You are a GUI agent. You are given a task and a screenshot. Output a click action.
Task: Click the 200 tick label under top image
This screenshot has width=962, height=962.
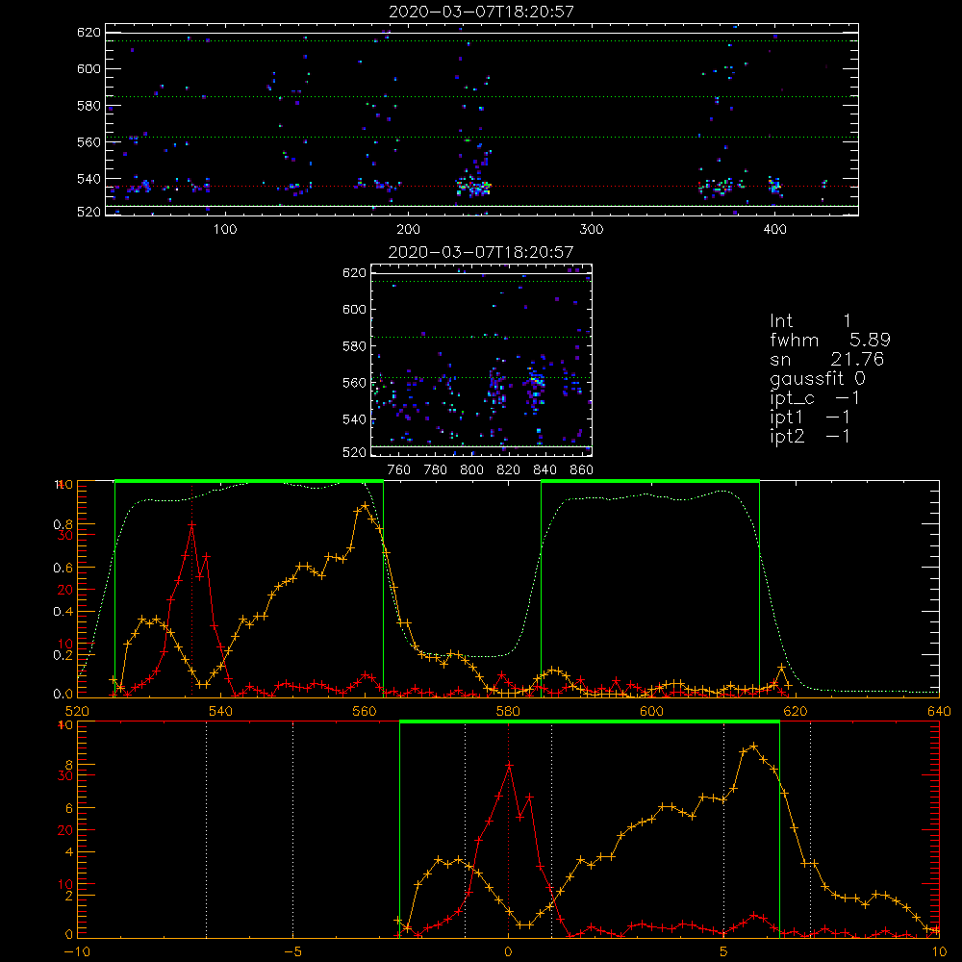[408, 229]
